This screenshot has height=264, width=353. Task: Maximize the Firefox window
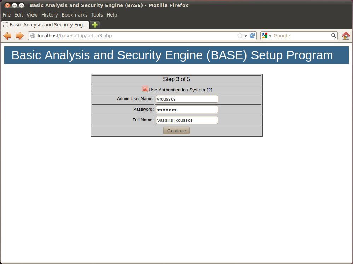pos(22,5)
